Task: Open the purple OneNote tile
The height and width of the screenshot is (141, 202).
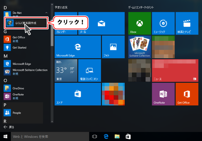Action: [163, 94]
